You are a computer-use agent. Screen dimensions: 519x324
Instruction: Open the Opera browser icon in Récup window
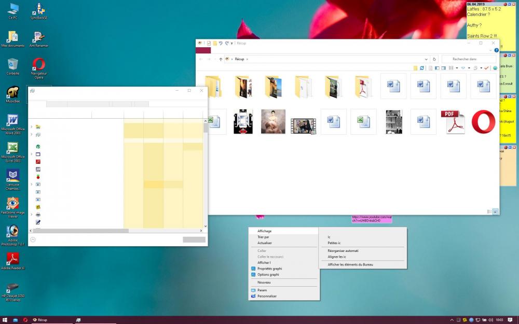tap(483, 122)
